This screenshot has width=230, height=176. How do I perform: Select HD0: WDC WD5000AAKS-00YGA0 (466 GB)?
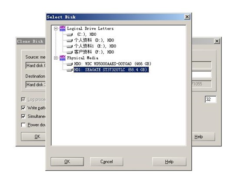[113, 64]
